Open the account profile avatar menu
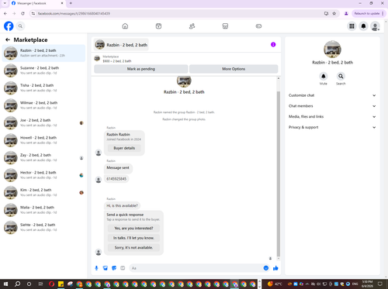The height and width of the screenshot is (289, 388). (375, 26)
